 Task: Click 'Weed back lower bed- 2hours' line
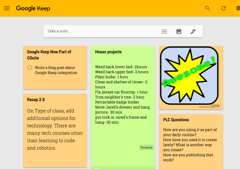pos(121,67)
